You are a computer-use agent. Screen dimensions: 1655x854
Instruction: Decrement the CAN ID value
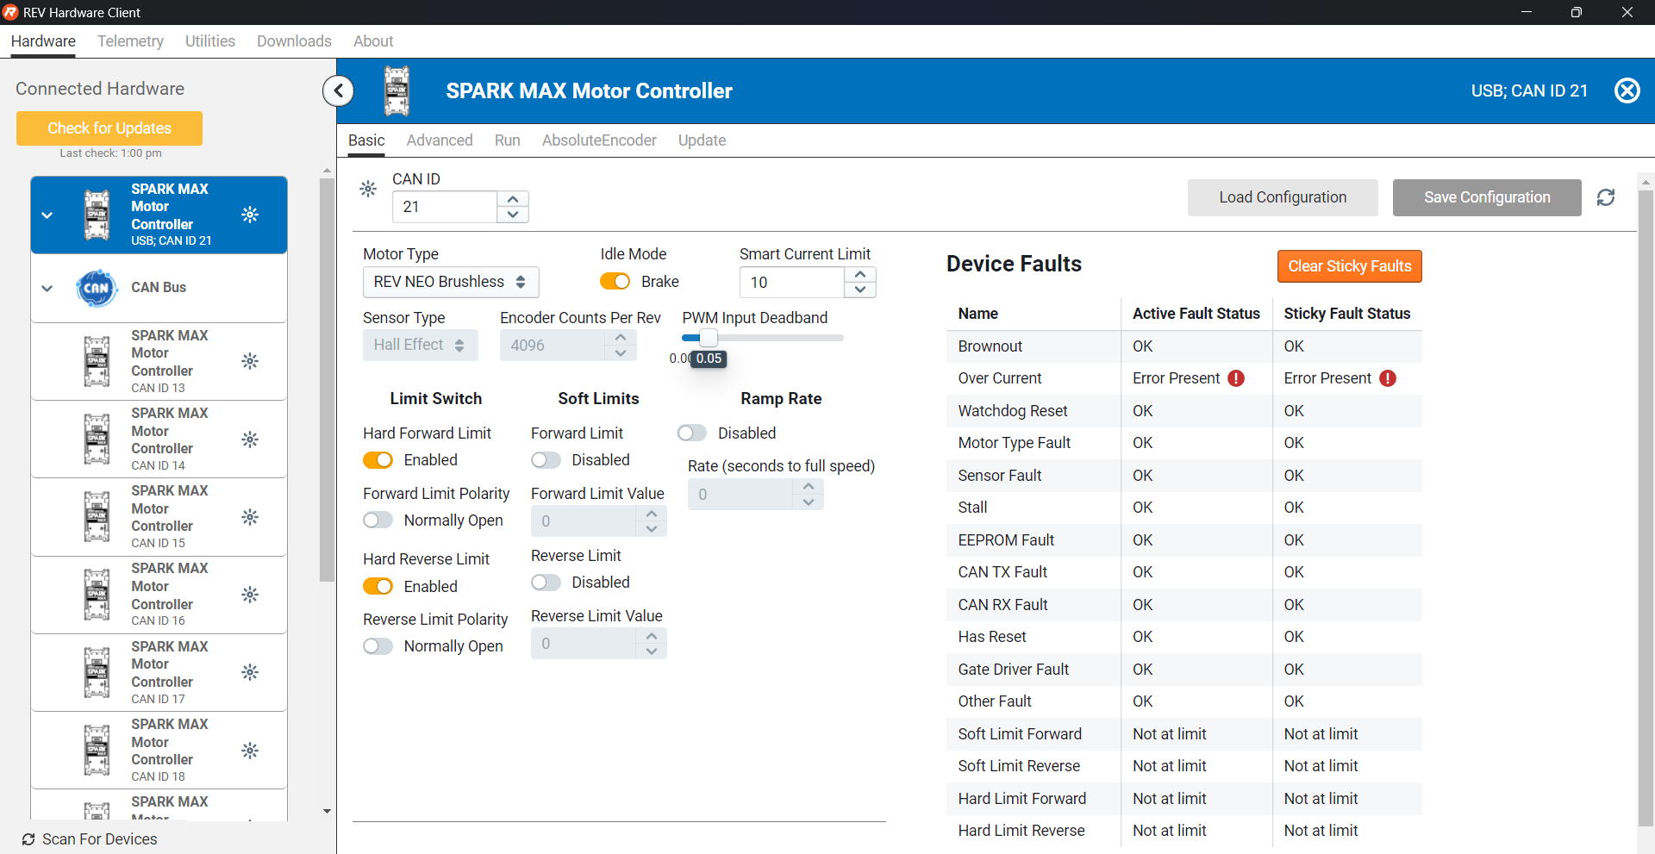(x=513, y=215)
